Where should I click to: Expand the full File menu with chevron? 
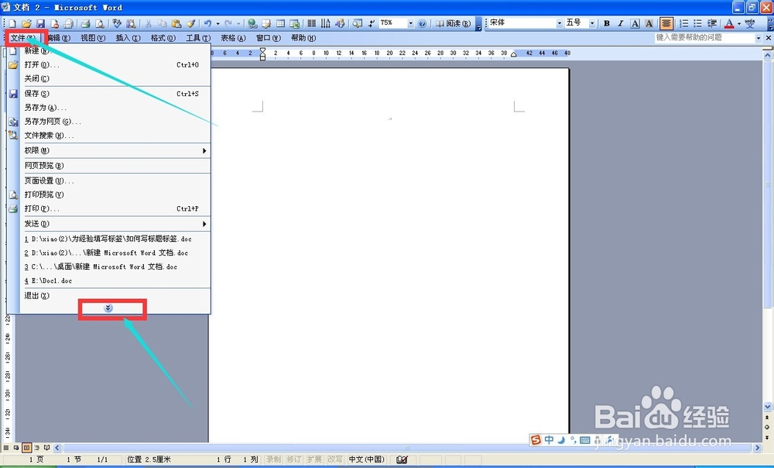108,308
